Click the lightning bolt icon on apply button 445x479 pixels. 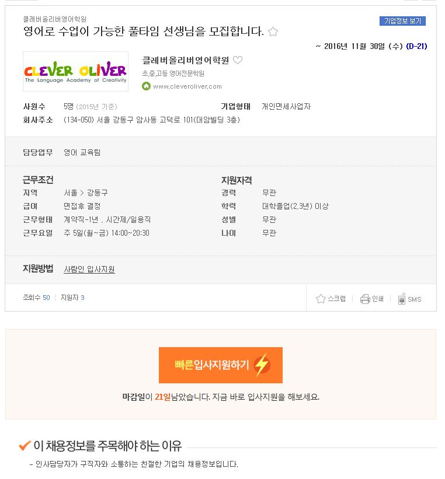point(262,365)
